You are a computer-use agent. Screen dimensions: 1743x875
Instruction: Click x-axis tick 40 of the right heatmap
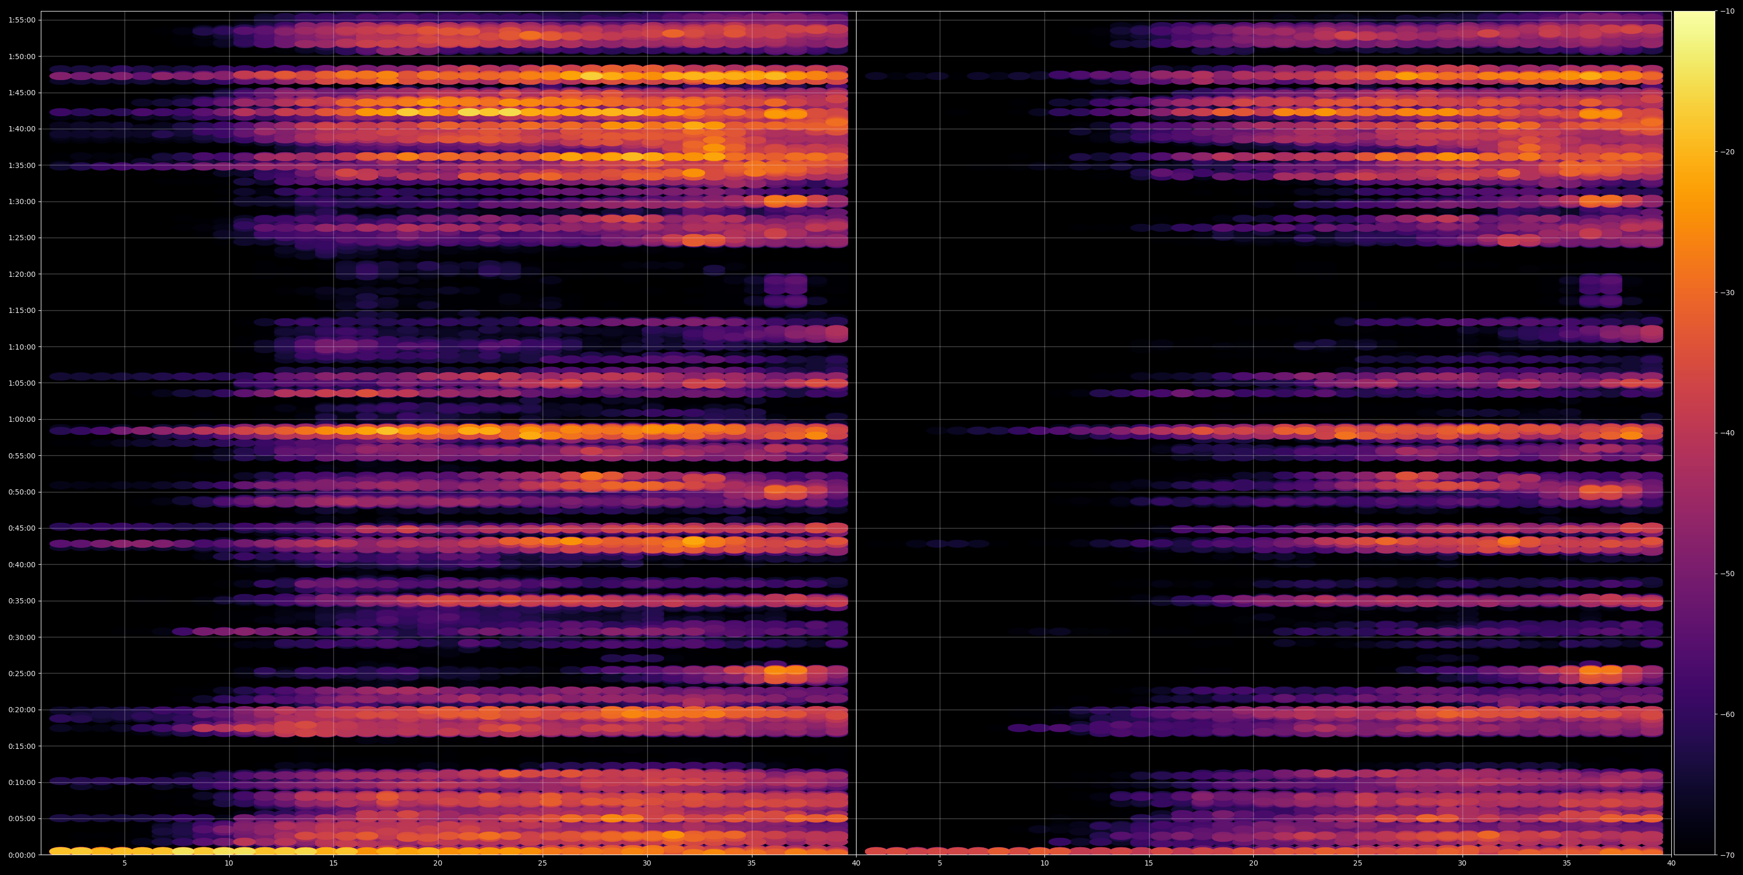1671,863
